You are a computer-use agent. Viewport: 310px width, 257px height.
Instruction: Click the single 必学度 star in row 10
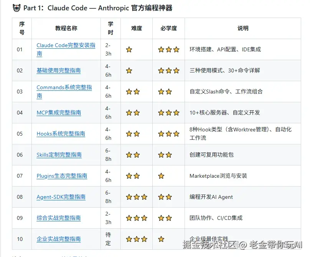click(x=161, y=239)
